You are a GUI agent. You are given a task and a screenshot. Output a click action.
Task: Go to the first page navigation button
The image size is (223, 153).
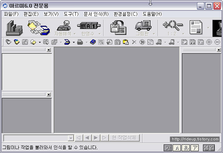click(79, 138)
